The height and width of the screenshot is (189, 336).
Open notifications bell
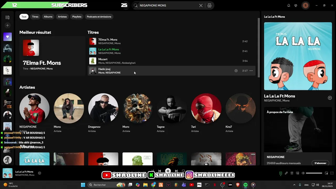(289, 5)
